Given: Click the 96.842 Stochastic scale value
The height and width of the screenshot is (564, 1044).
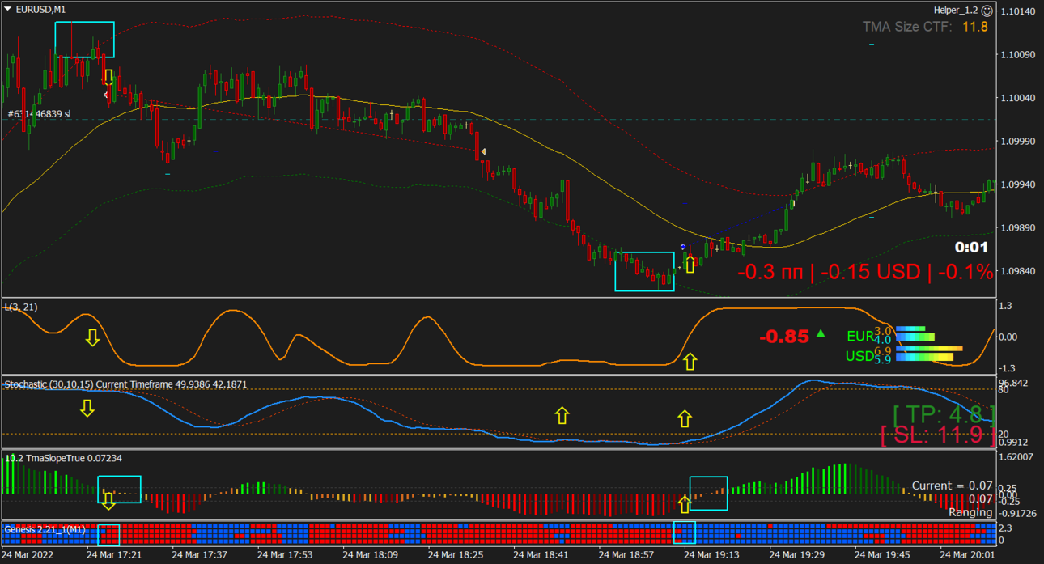Looking at the screenshot, I should [x=1014, y=383].
